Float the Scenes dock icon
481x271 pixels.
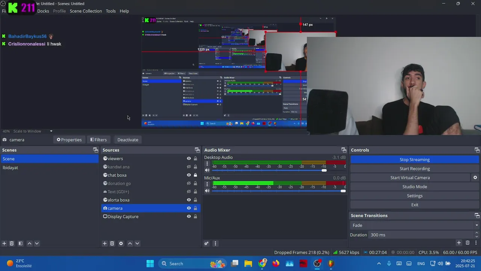[x=95, y=150]
